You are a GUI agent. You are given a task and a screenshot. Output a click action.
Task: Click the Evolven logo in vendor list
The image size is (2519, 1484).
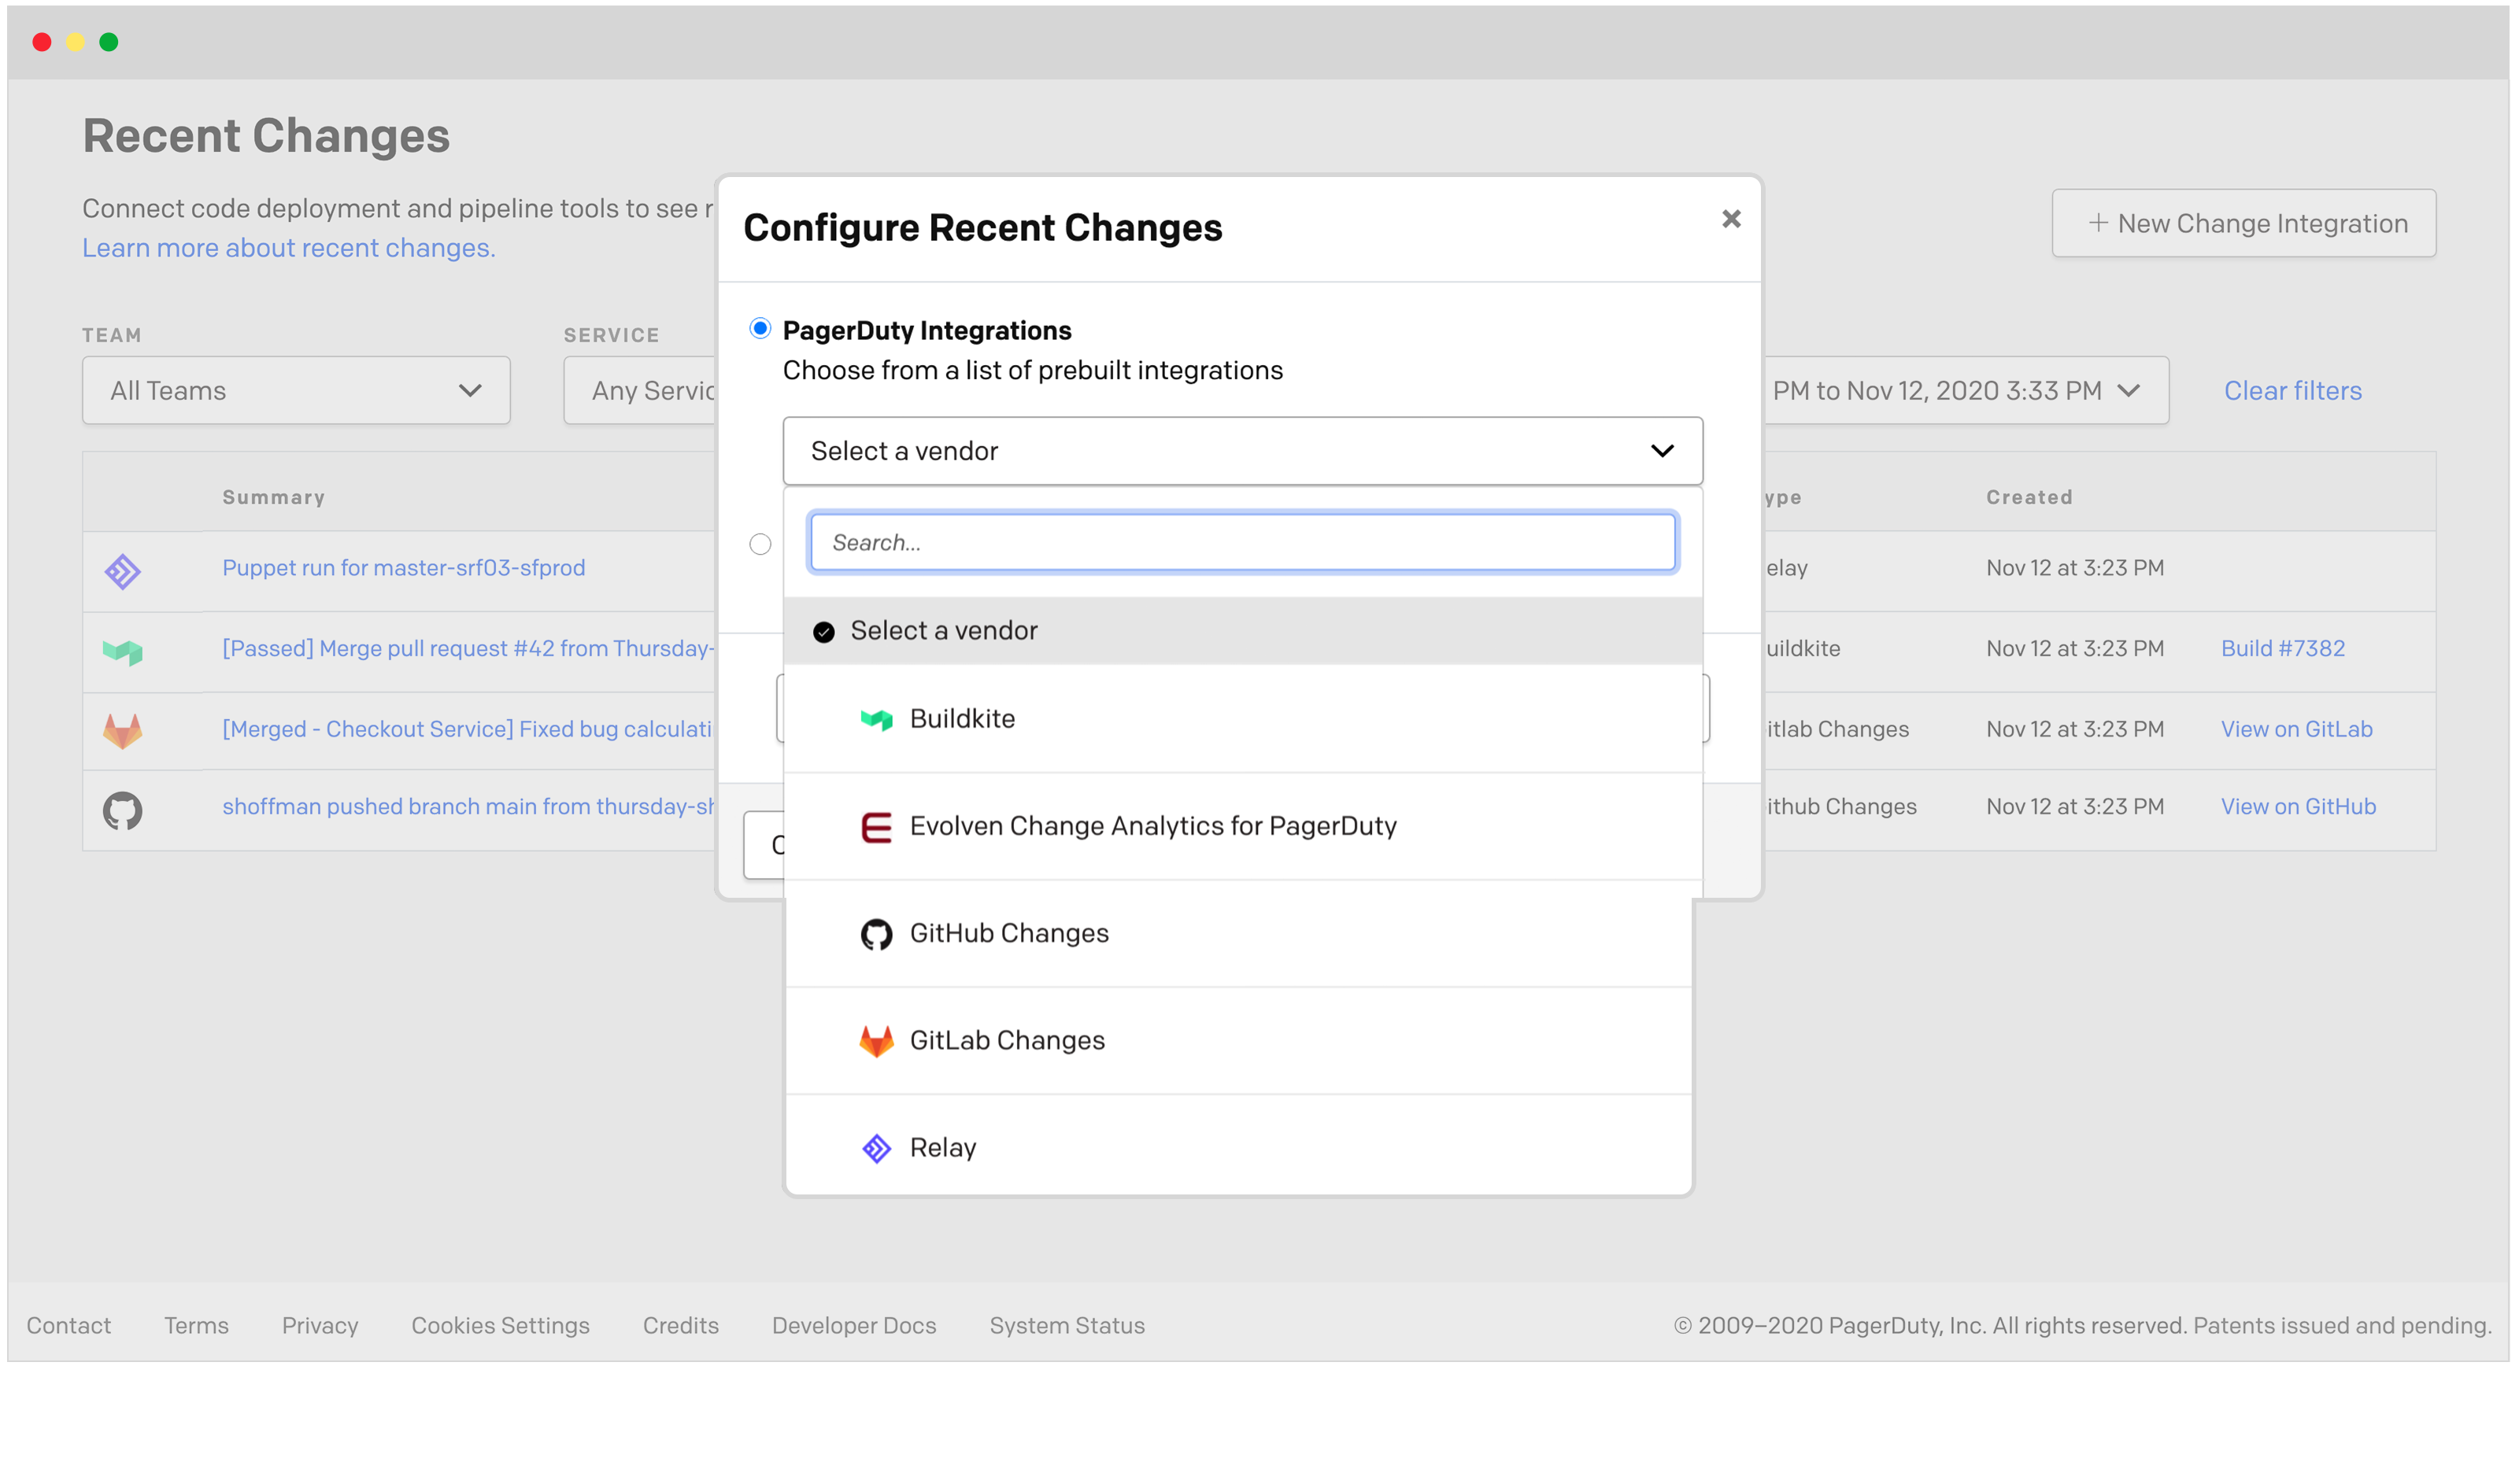pos(876,827)
